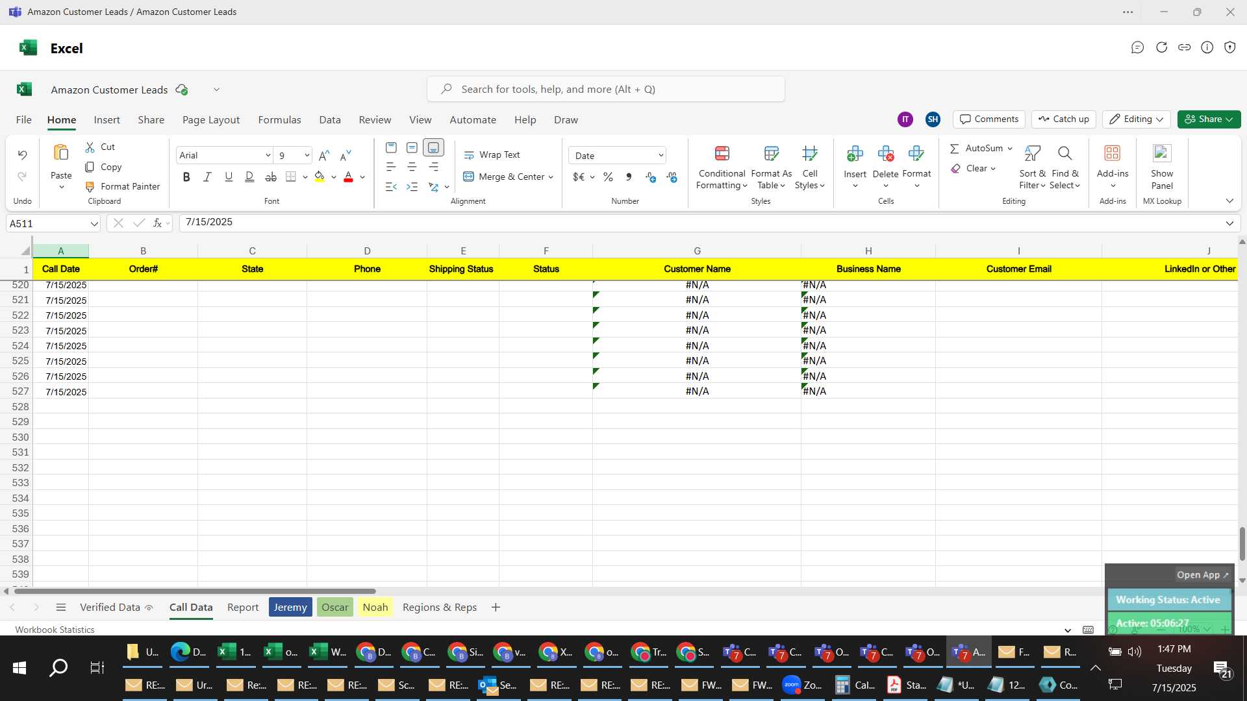
Task: Click the insert function fx icon
Action: (157, 223)
